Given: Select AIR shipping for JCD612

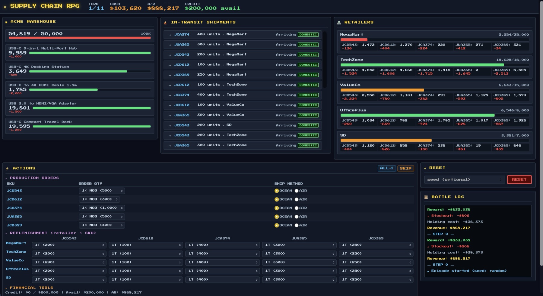Looking at the screenshot, I should pyautogui.click(x=297, y=199).
